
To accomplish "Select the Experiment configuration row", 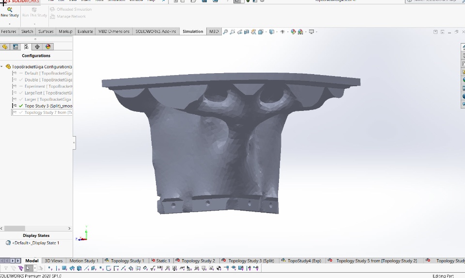I will tap(42, 86).
